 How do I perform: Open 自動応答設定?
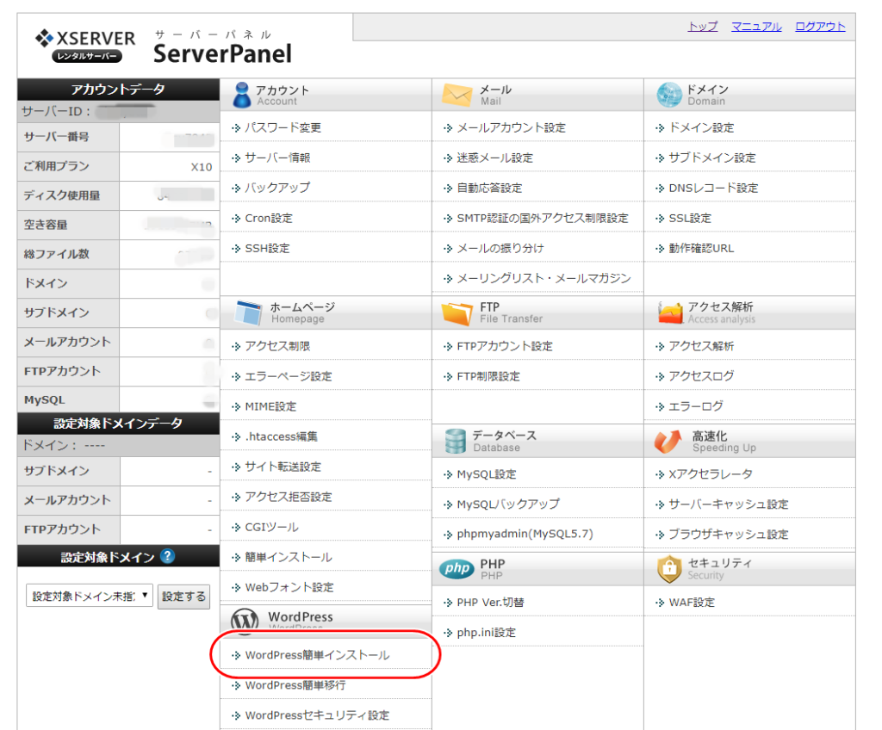[x=489, y=188]
